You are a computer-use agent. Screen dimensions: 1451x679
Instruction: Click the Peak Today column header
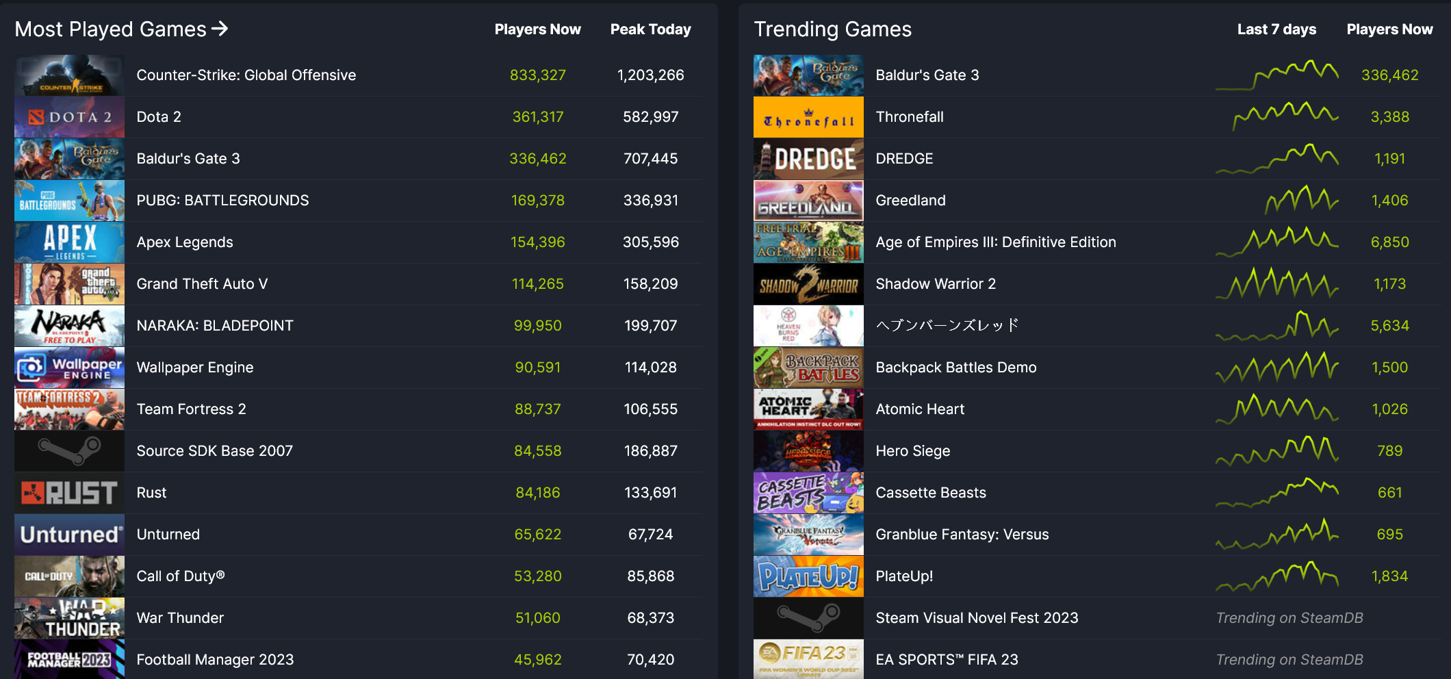(650, 29)
